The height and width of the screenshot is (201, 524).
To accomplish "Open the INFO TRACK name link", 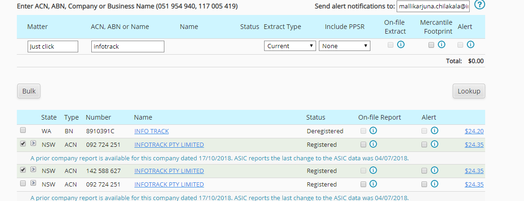I will [x=151, y=131].
